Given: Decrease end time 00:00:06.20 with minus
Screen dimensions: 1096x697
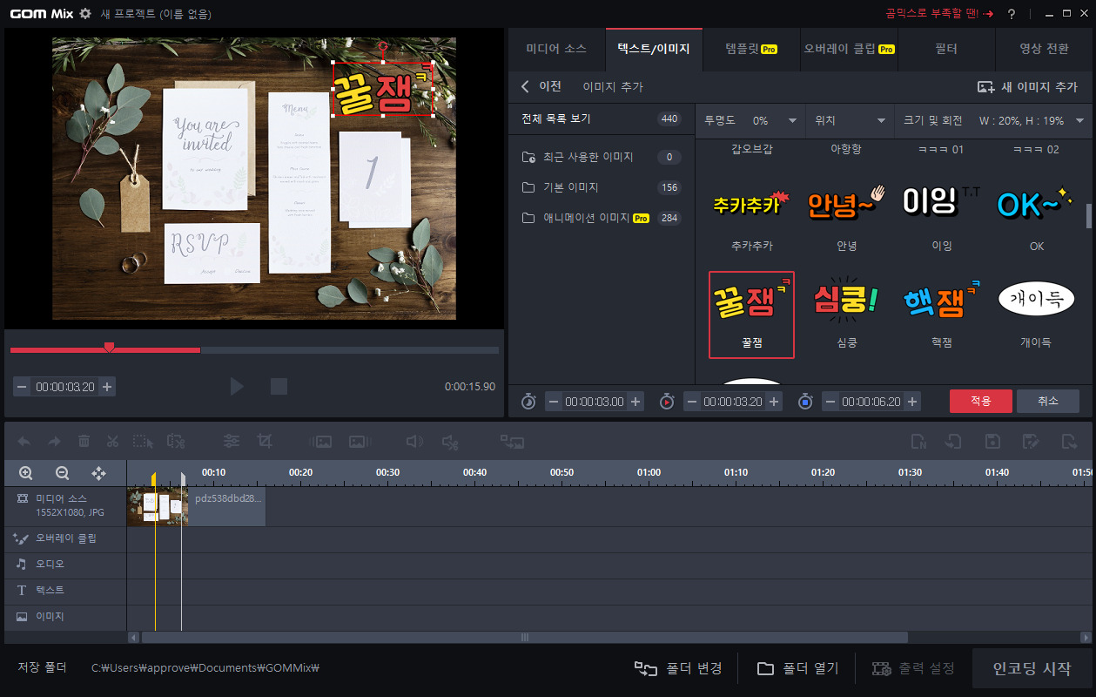Looking at the screenshot, I should [830, 402].
